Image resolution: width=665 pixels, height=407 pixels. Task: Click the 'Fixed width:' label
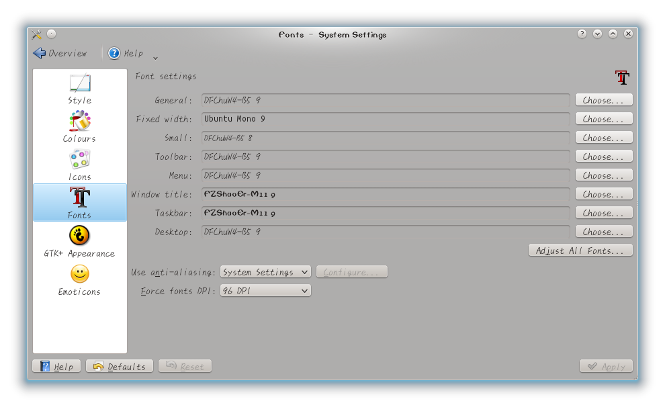pos(164,119)
